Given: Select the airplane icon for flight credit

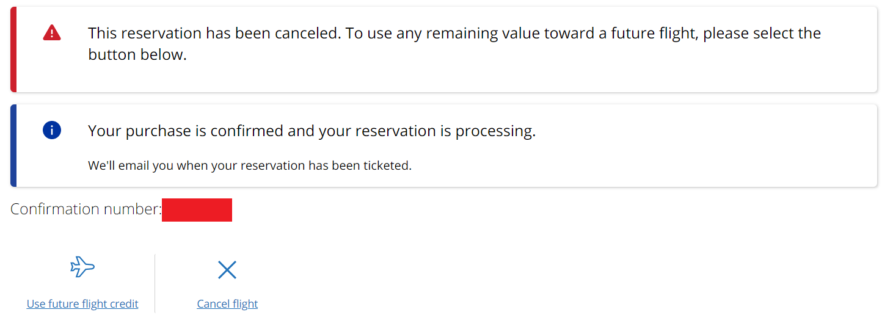Looking at the screenshot, I should tap(82, 267).
